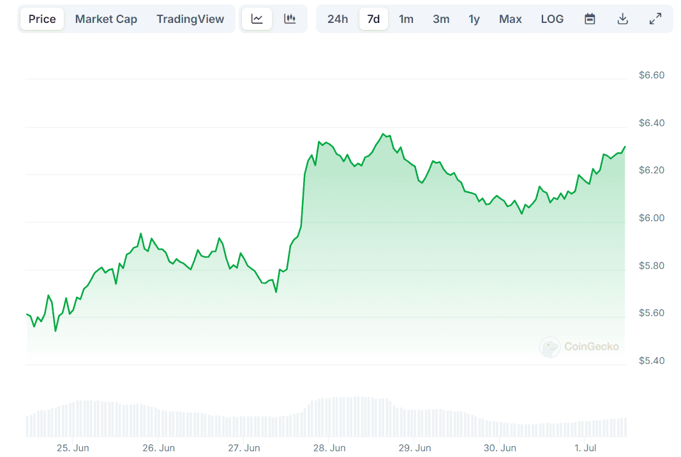The image size is (681, 457).
Task: Select the Price display mode
Action: 41,18
